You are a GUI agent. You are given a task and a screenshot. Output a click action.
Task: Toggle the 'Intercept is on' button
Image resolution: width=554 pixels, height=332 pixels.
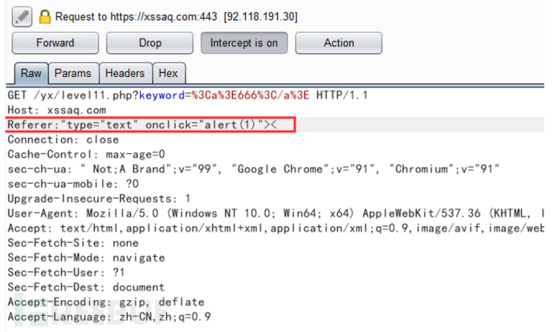pos(243,43)
